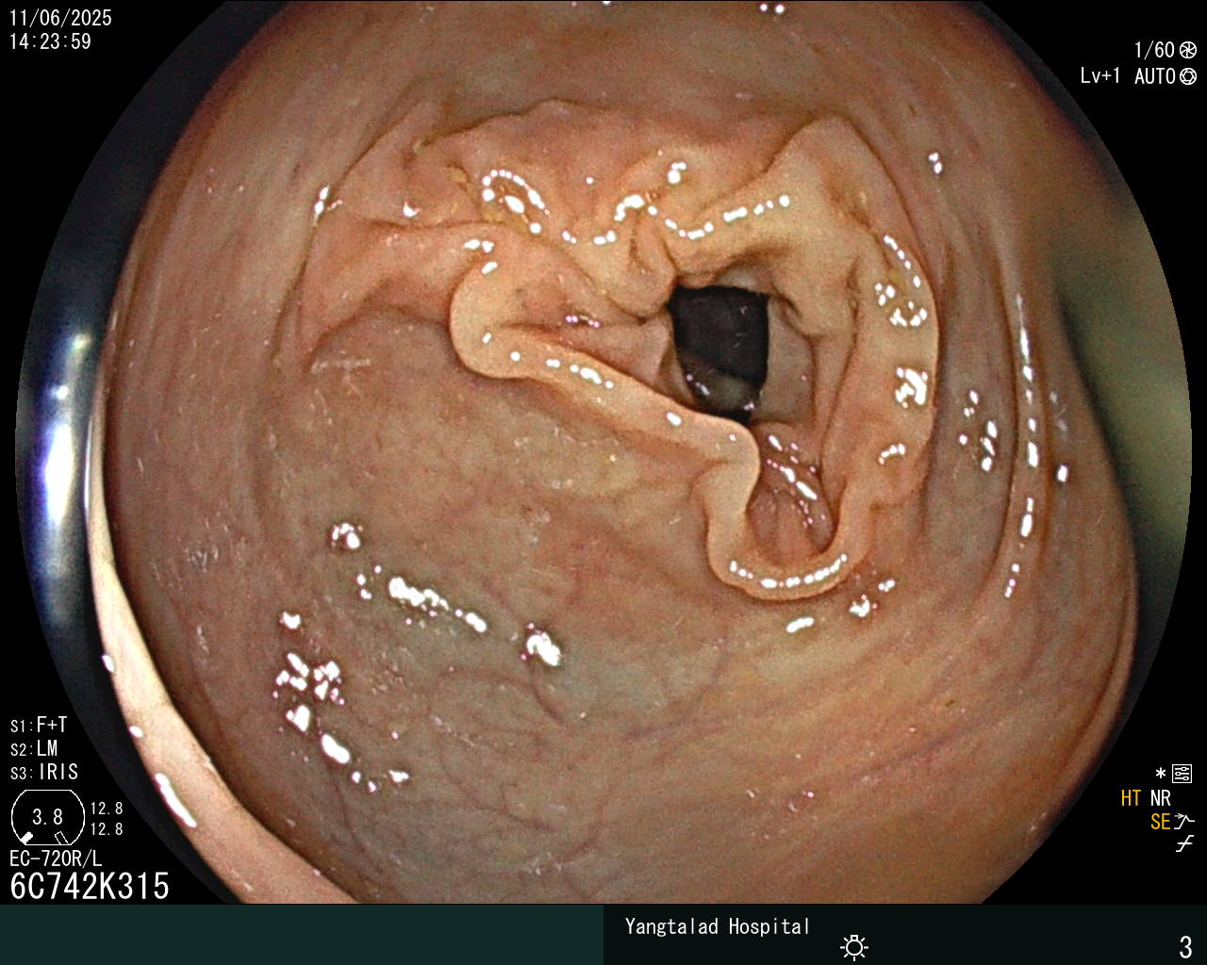Click the S3:IRIS switch assignment
Screen dimensions: 1207x965
point(44,773)
